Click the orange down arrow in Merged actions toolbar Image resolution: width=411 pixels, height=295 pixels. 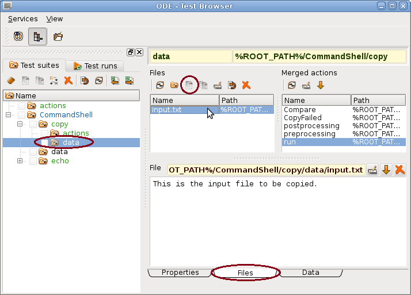pos(321,85)
